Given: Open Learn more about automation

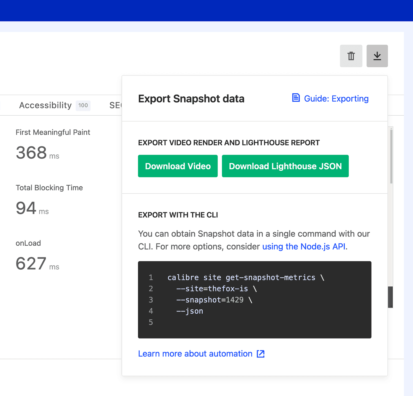Looking at the screenshot, I should point(195,354).
